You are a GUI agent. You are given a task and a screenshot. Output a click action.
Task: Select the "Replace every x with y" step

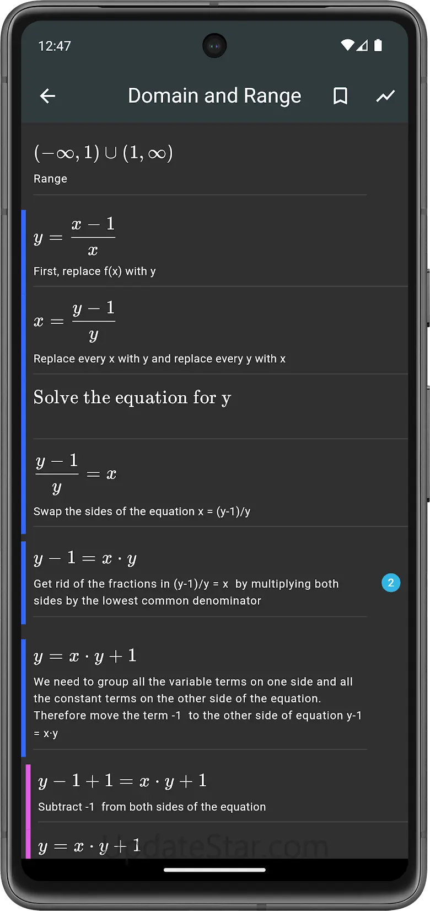point(159,359)
